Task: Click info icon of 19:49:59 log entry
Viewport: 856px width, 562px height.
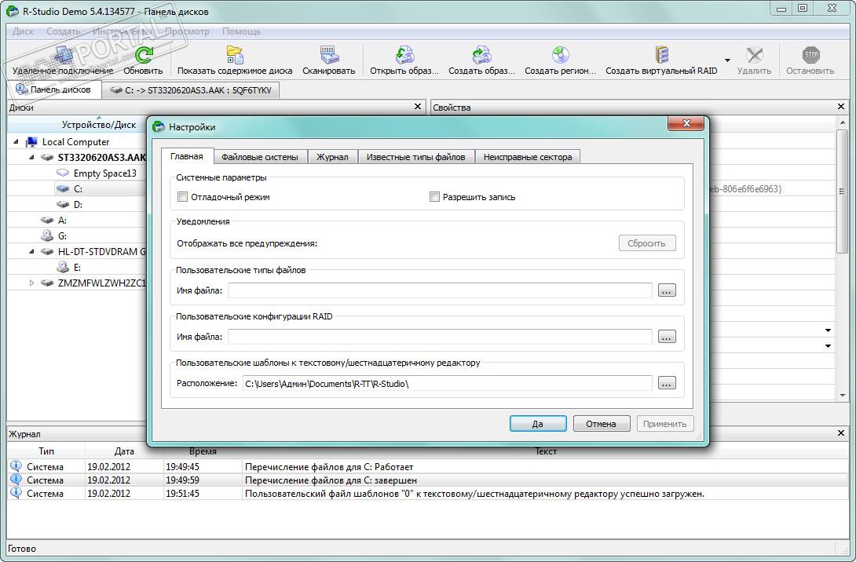Action: (x=16, y=480)
